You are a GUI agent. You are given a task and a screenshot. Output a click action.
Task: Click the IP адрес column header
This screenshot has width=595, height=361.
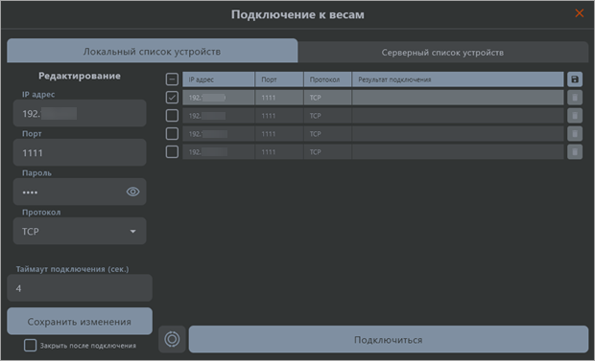[x=219, y=79]
